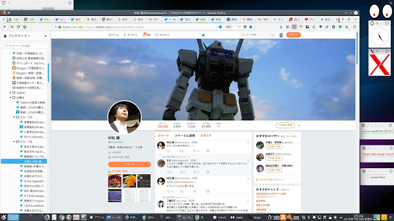Viewport: 394px width, 221px height.
Task: Follow profile with フォローする button under banner
Action: pyautogui.click(x=285, y=125)
